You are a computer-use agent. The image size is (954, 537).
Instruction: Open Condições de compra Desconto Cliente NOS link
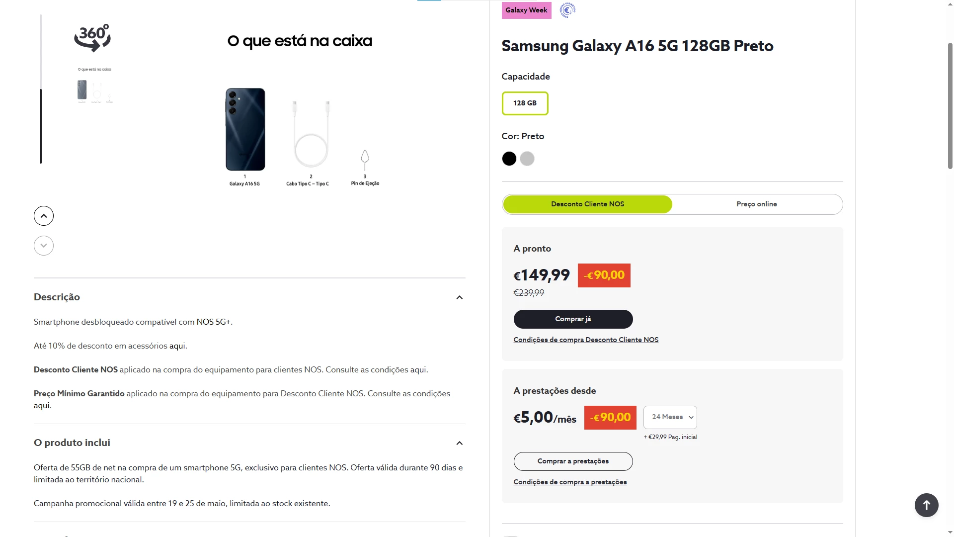pos(586,340)
